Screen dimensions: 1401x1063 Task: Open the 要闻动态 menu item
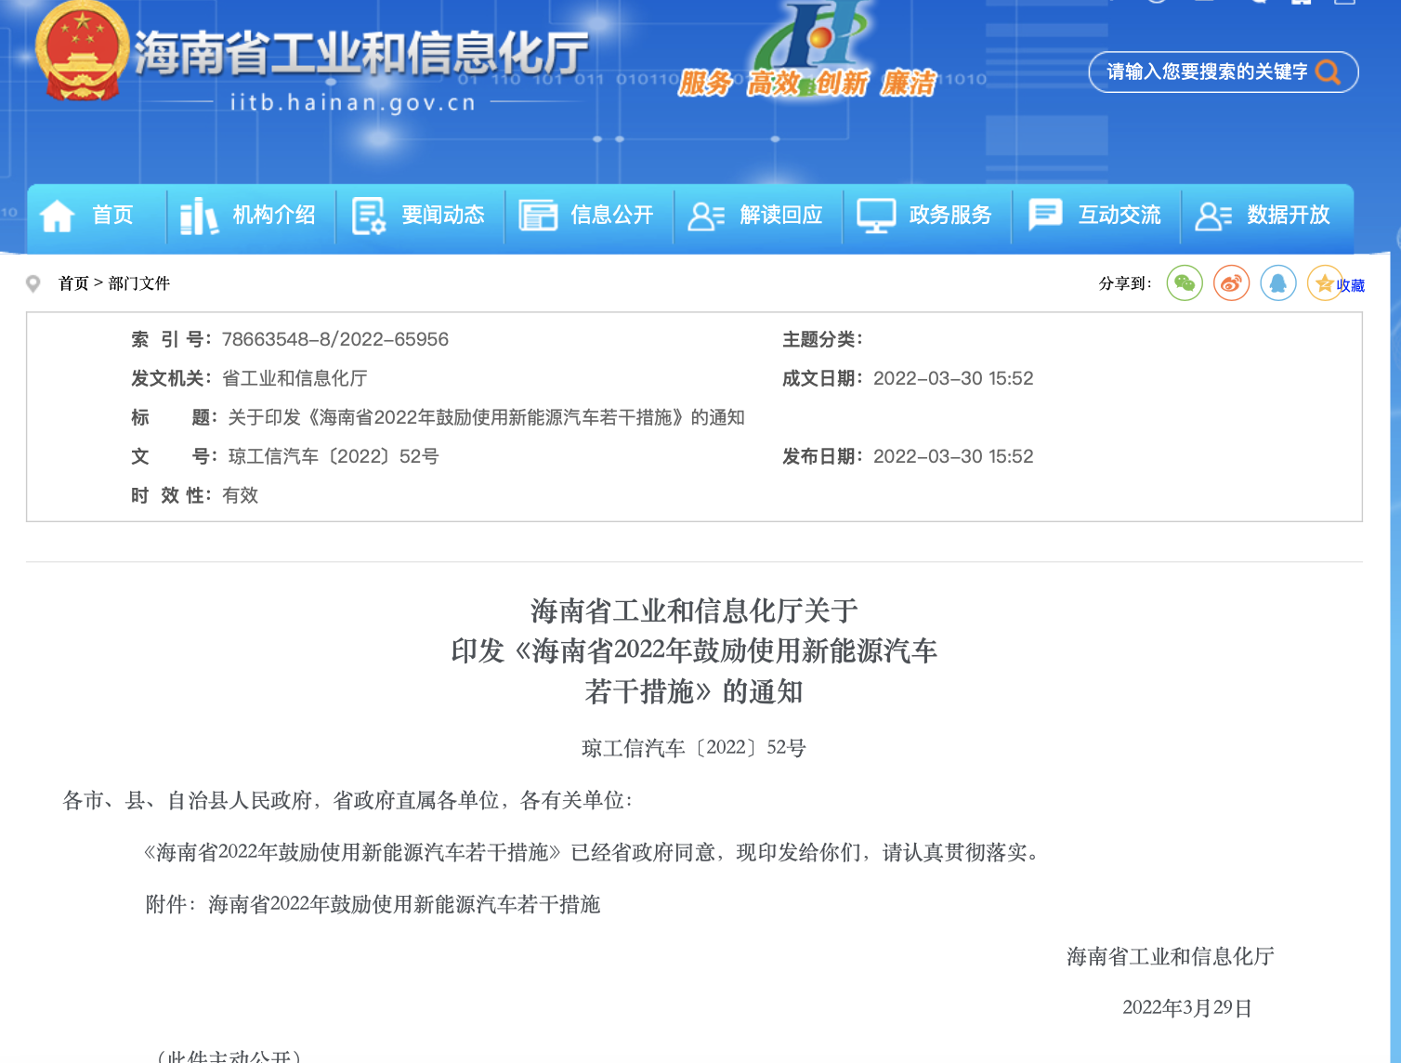click(442, 216)
